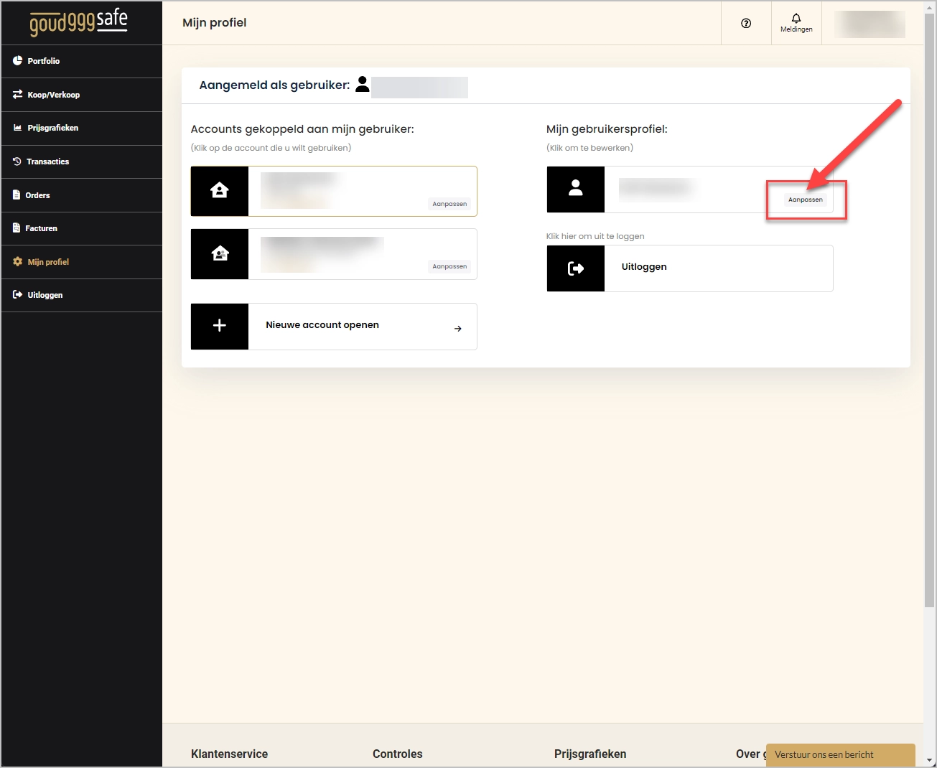
Task: Click the goud999safe logo
Action: tap(78, 22)
